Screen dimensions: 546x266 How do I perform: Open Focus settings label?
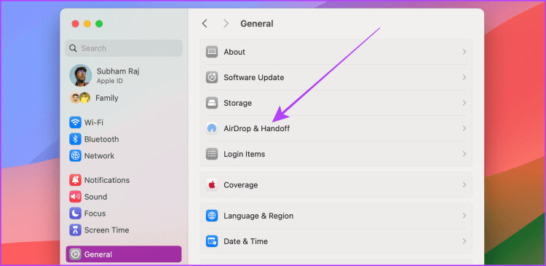click(x=95, y=213)
